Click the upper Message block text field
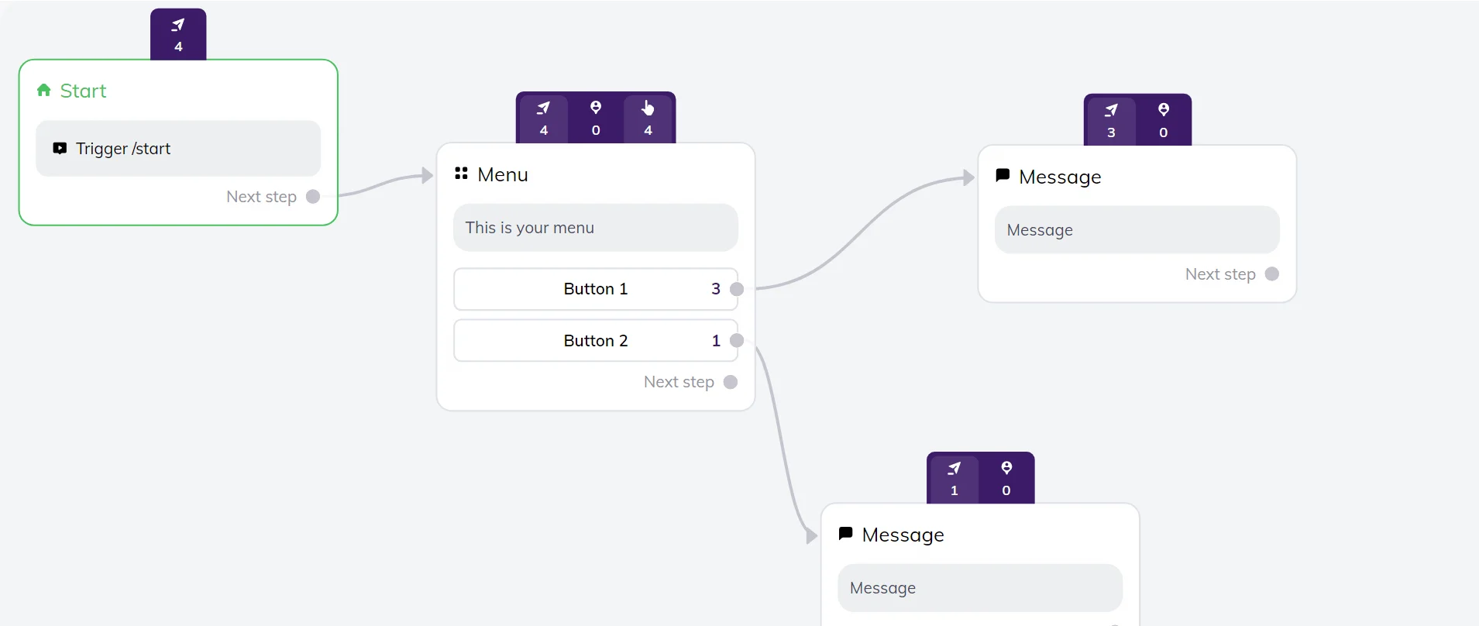This screenshot has width=1479, height=626. pos(1137,230)
